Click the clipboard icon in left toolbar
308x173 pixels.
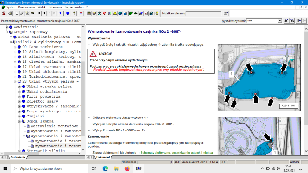[x=27, y=13]
